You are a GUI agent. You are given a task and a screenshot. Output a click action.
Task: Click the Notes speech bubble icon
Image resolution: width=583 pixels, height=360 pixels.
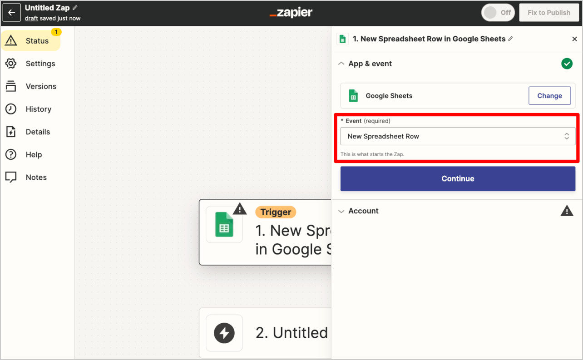(x=11, y=178)
